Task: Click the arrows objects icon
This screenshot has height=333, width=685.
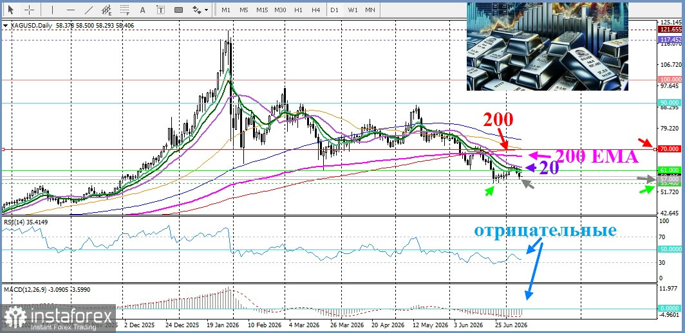Action: pyautogui.click(x=197, y=10)
